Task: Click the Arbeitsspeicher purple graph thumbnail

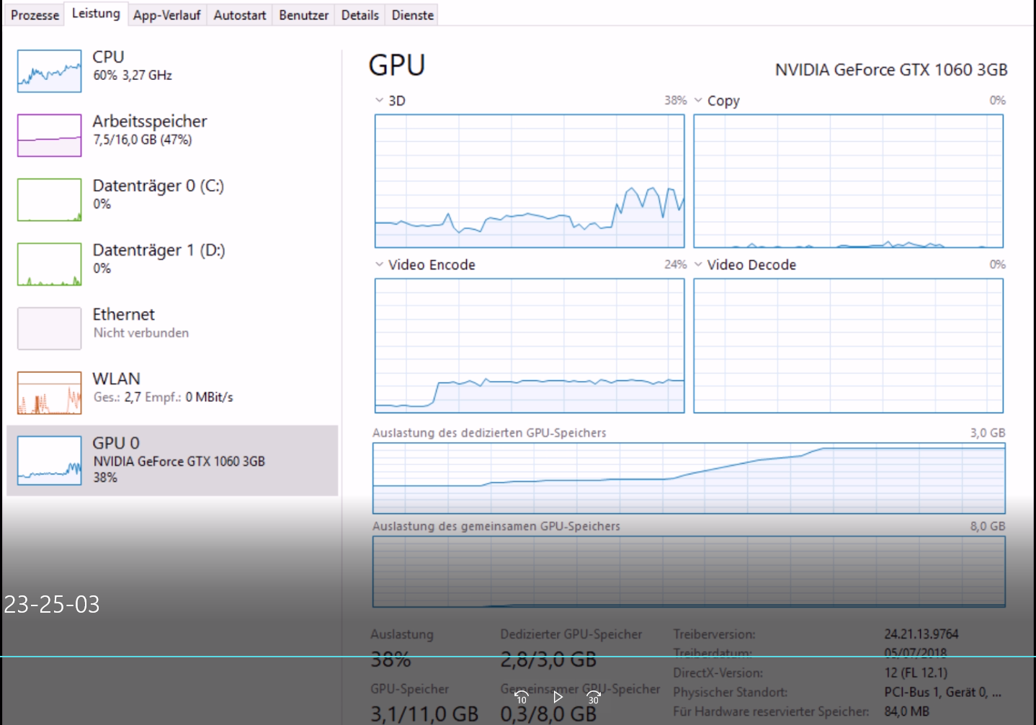Action: (x=50, y=135)
